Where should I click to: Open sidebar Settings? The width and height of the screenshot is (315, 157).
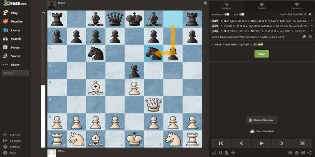pyautogui.click(x=12, y=147)
